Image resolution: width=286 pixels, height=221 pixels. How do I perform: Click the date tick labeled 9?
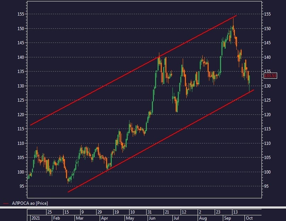[x=82, y=212]
